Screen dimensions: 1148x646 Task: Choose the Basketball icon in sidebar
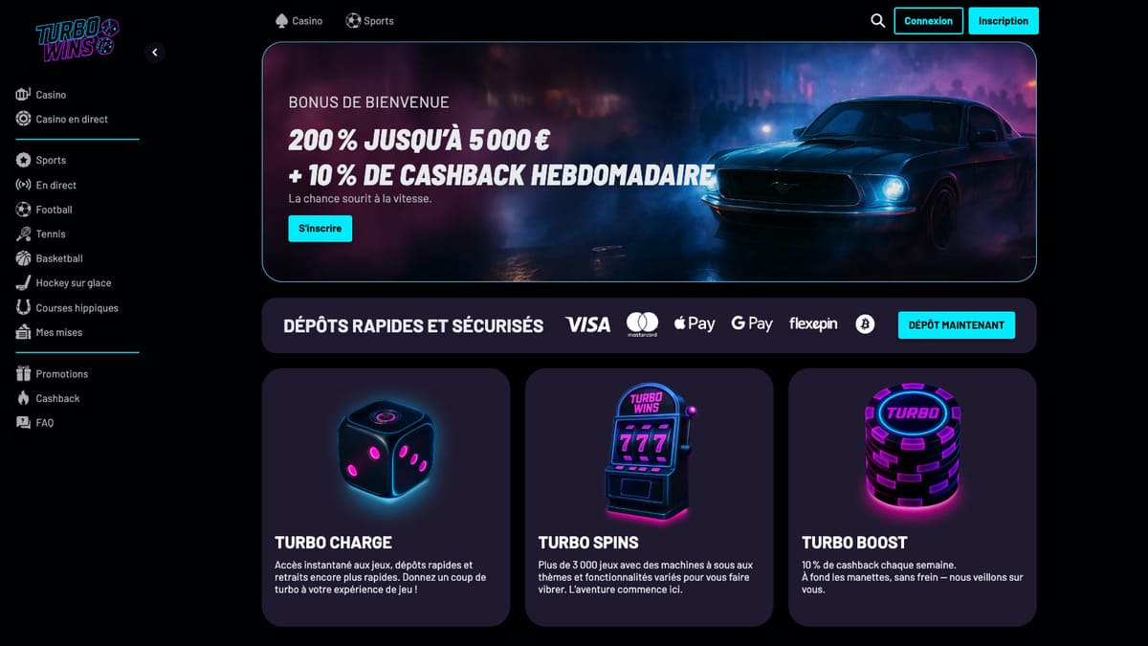click(x=24, y=258)
